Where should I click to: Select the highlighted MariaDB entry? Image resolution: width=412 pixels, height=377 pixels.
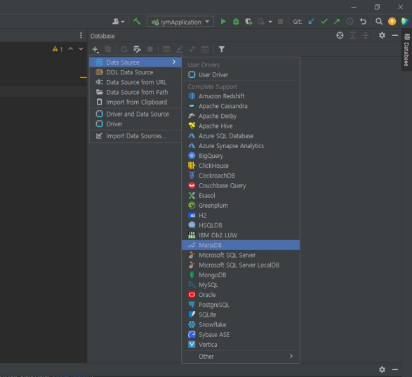241,245
